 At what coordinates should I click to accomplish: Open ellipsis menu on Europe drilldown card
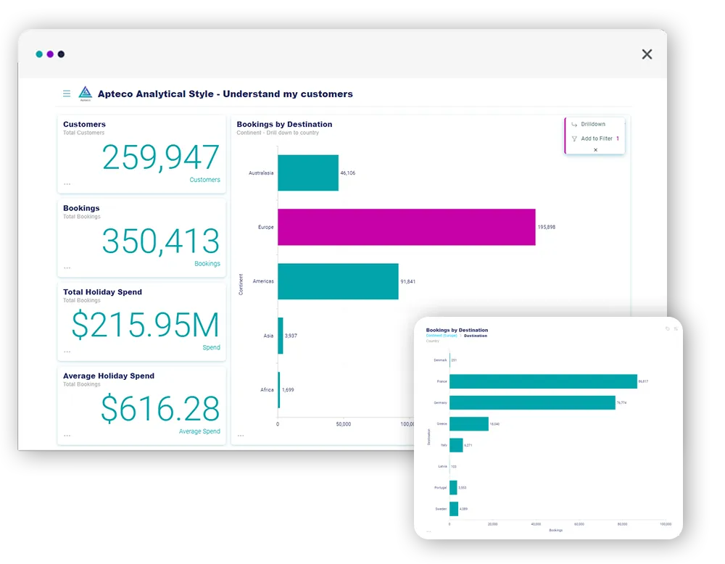coord(428,531)
